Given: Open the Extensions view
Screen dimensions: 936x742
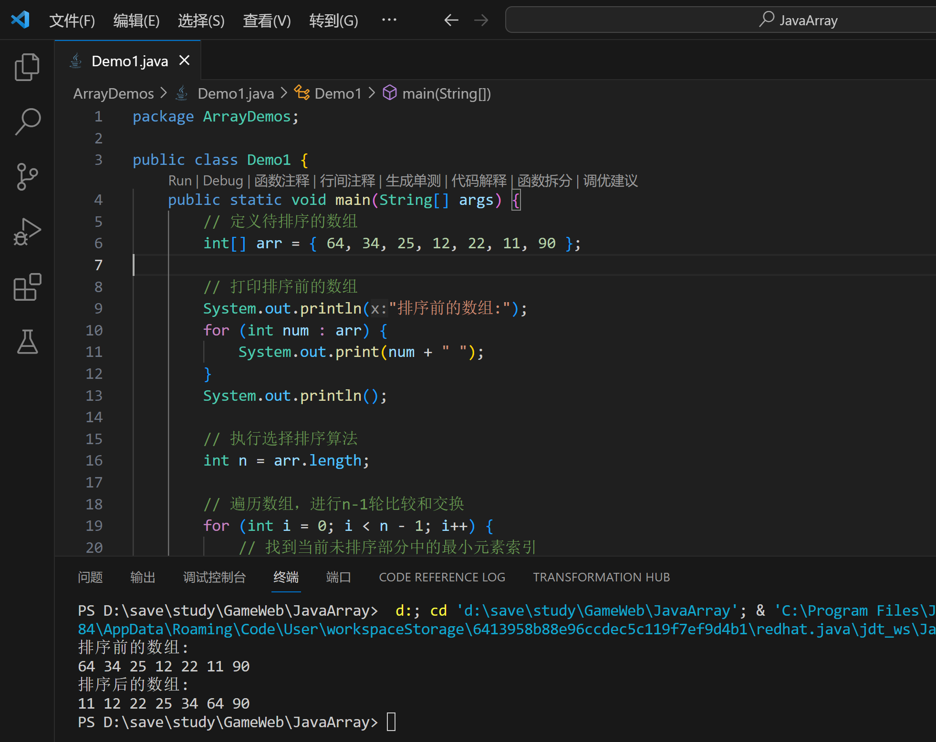Looking at the screenshot, I should tap(27, 287).
